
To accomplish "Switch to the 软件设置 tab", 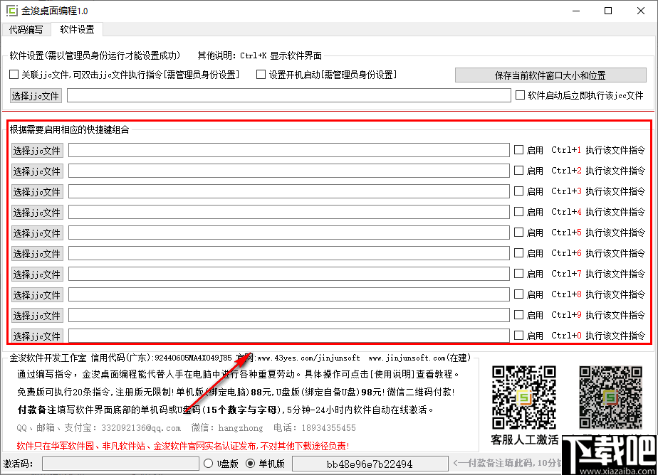I will [x=76, y=31].
